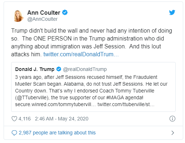185x143 pixels.
Task: Click the speech bubble reply icon
Action: pyautogui.click(x=14, y=133)
